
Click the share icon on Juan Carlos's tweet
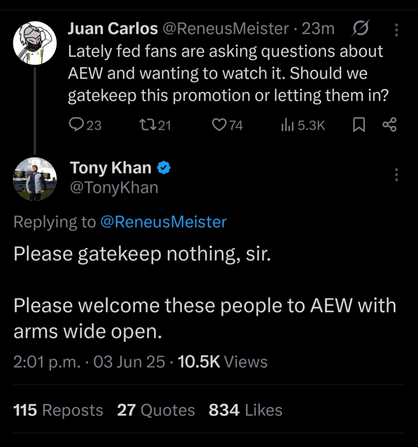coord(389,125)
